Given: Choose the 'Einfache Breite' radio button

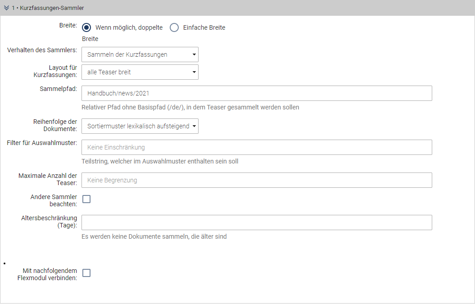Looking at the screenshot, I should point(174,27).
